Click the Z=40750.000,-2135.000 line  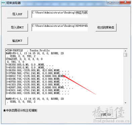(37, 82)
